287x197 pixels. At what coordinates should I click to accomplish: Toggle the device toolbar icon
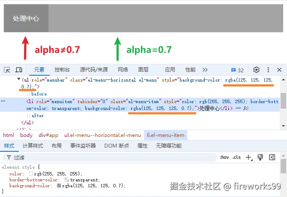[19, 70]
